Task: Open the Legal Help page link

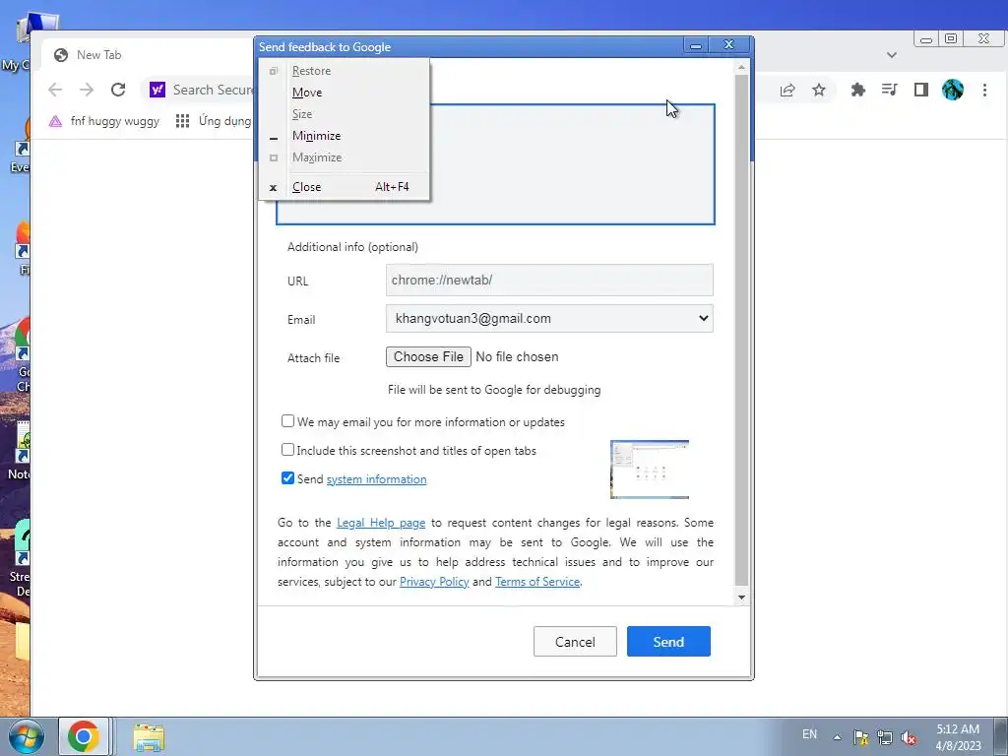Action: pos(381,523)
